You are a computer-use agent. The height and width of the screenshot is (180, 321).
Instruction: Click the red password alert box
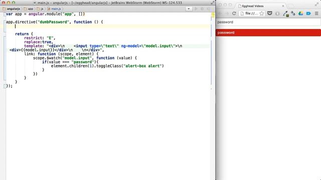click(268, 32)
